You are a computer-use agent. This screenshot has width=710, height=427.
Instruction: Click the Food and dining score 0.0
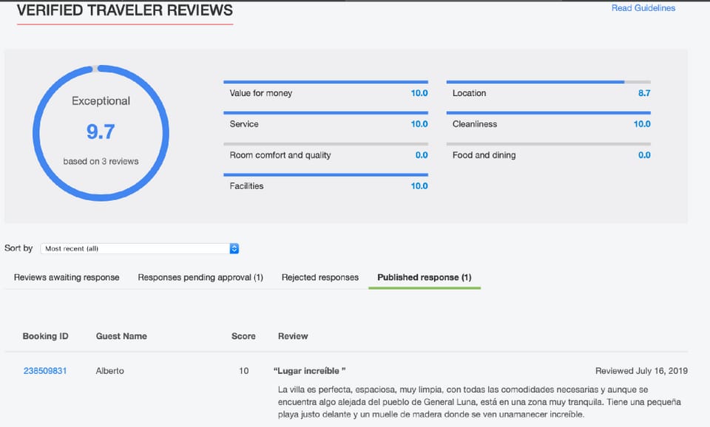644,155
